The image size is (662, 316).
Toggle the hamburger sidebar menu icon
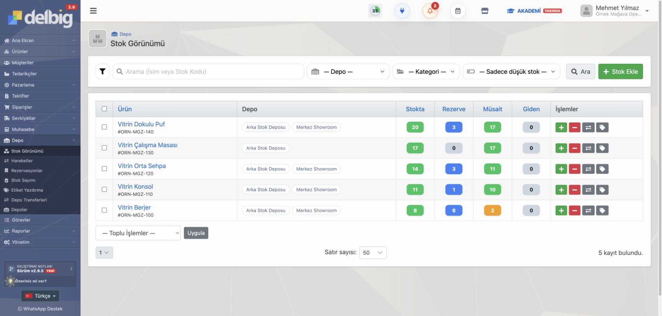tap(93, 11)
